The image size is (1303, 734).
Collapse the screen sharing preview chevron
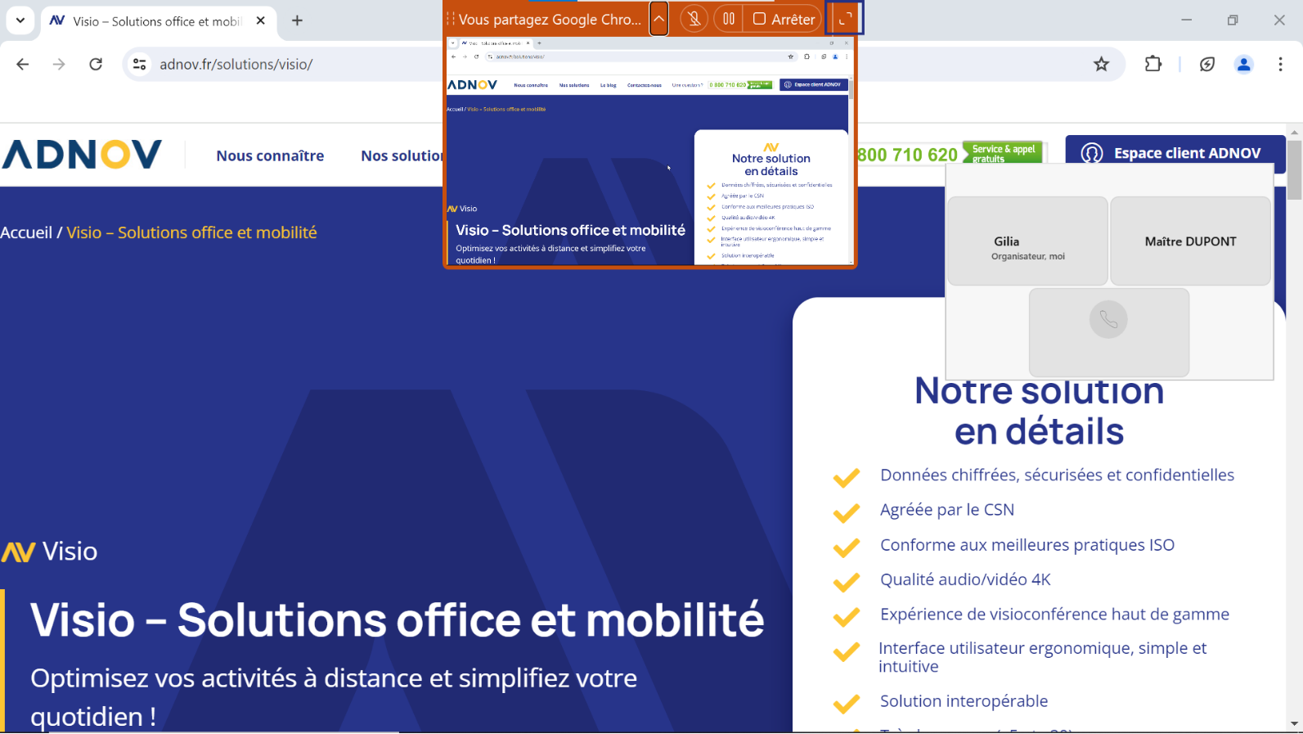659,19
